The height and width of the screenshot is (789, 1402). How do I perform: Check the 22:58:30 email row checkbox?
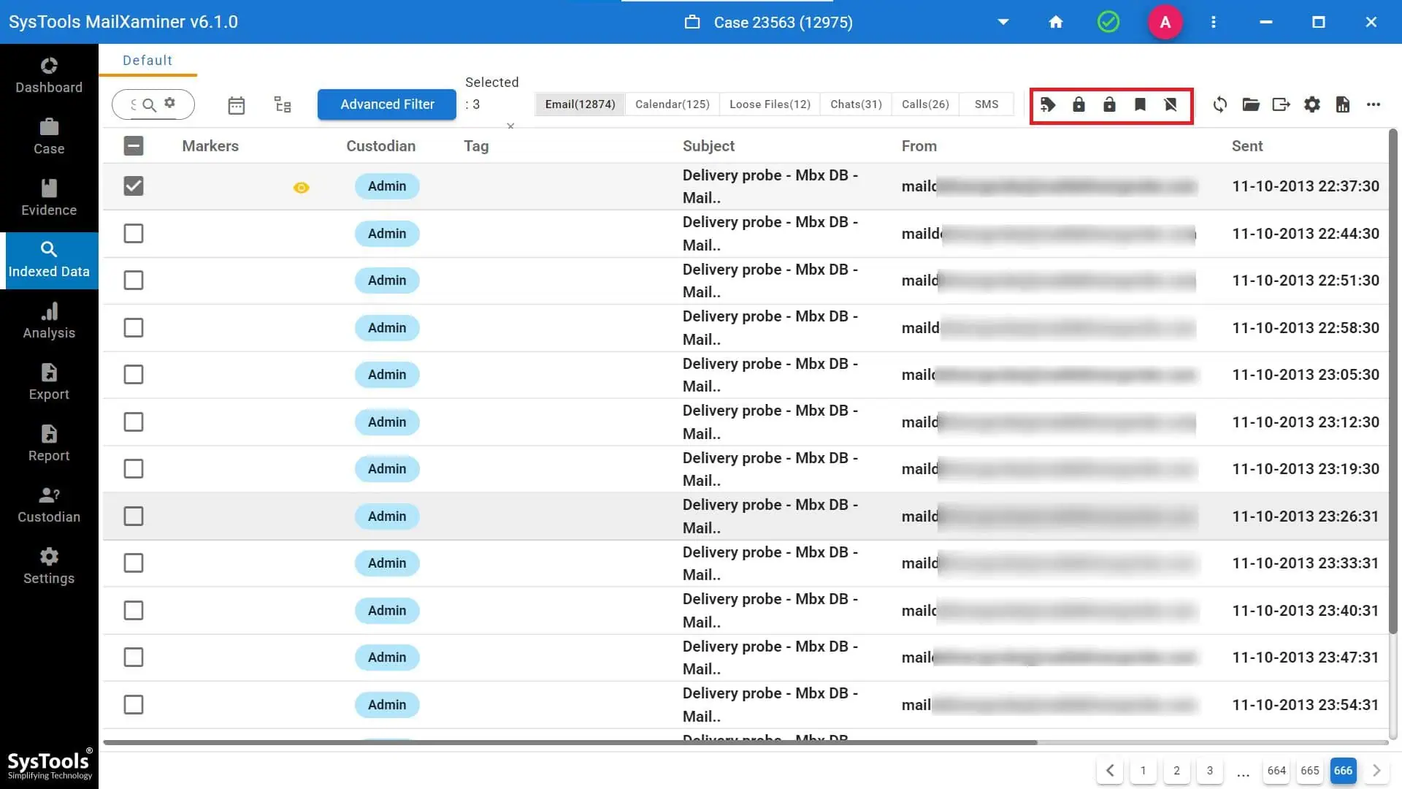tap(134, 327)
